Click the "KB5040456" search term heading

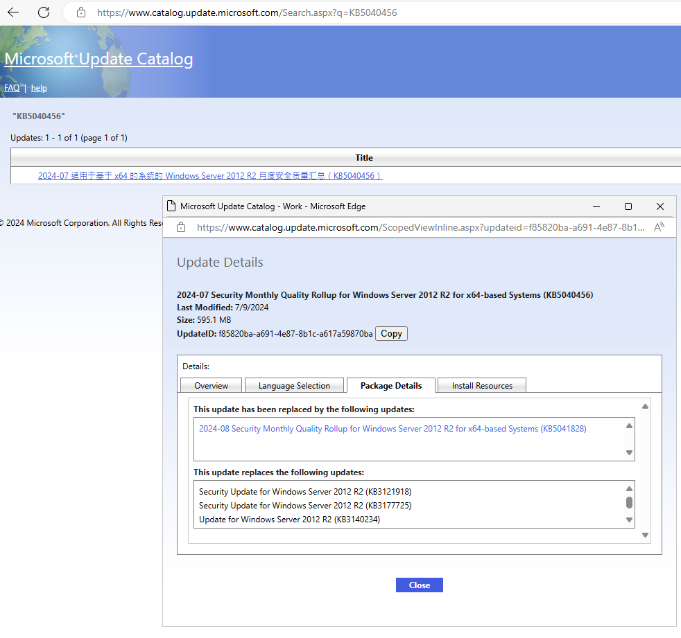pyautogui.click(x=39, y=116)
